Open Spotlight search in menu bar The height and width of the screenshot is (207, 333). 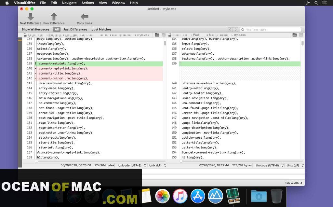(316, 3)
